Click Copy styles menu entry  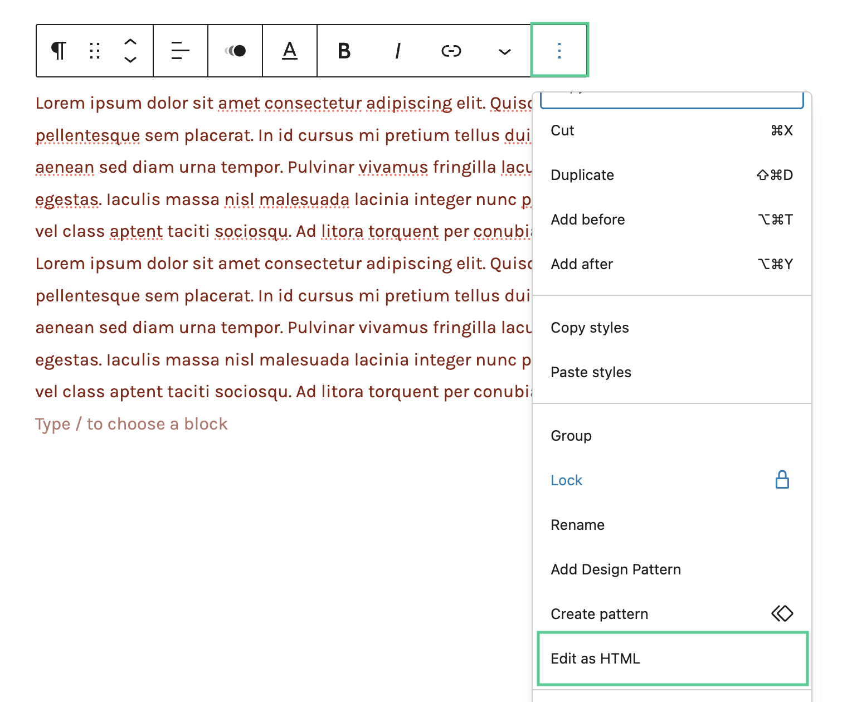click(672, 328)
